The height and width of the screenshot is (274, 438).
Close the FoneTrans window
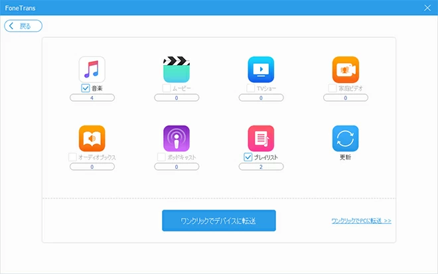coord(427,8)
